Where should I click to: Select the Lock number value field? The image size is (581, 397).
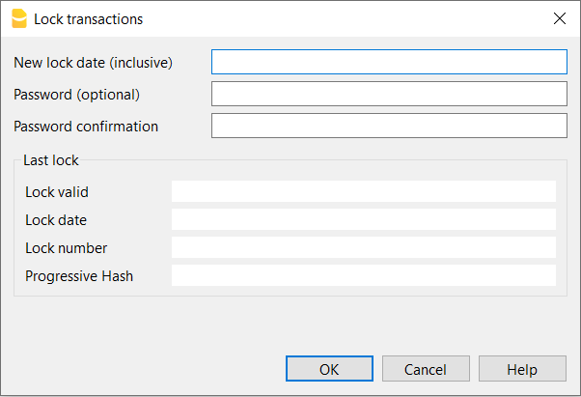(363, 247)
